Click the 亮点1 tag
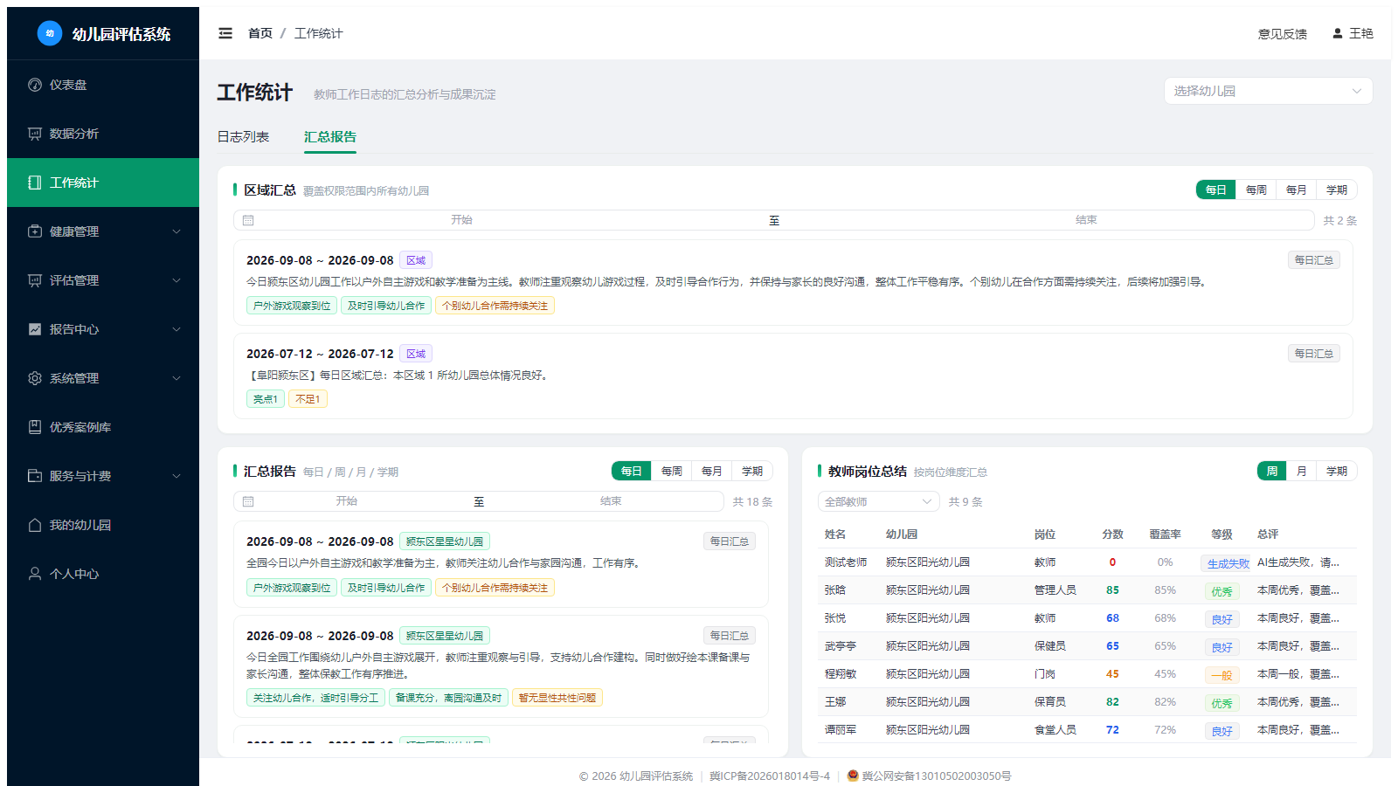1398x786 pixels. tap(265, 399)
